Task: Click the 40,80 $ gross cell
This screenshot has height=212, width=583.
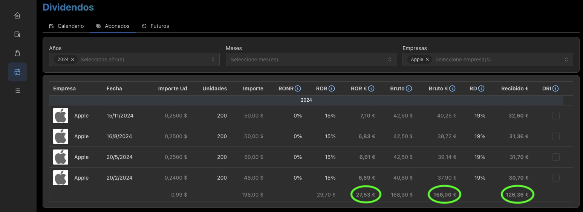Action: click(403, 178)
